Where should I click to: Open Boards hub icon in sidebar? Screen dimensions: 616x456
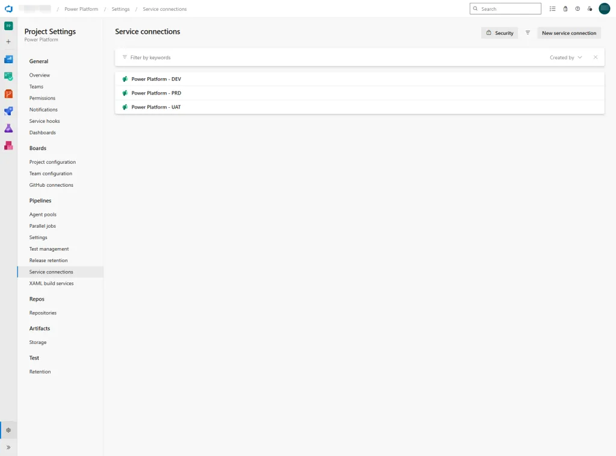coord(8,77)
